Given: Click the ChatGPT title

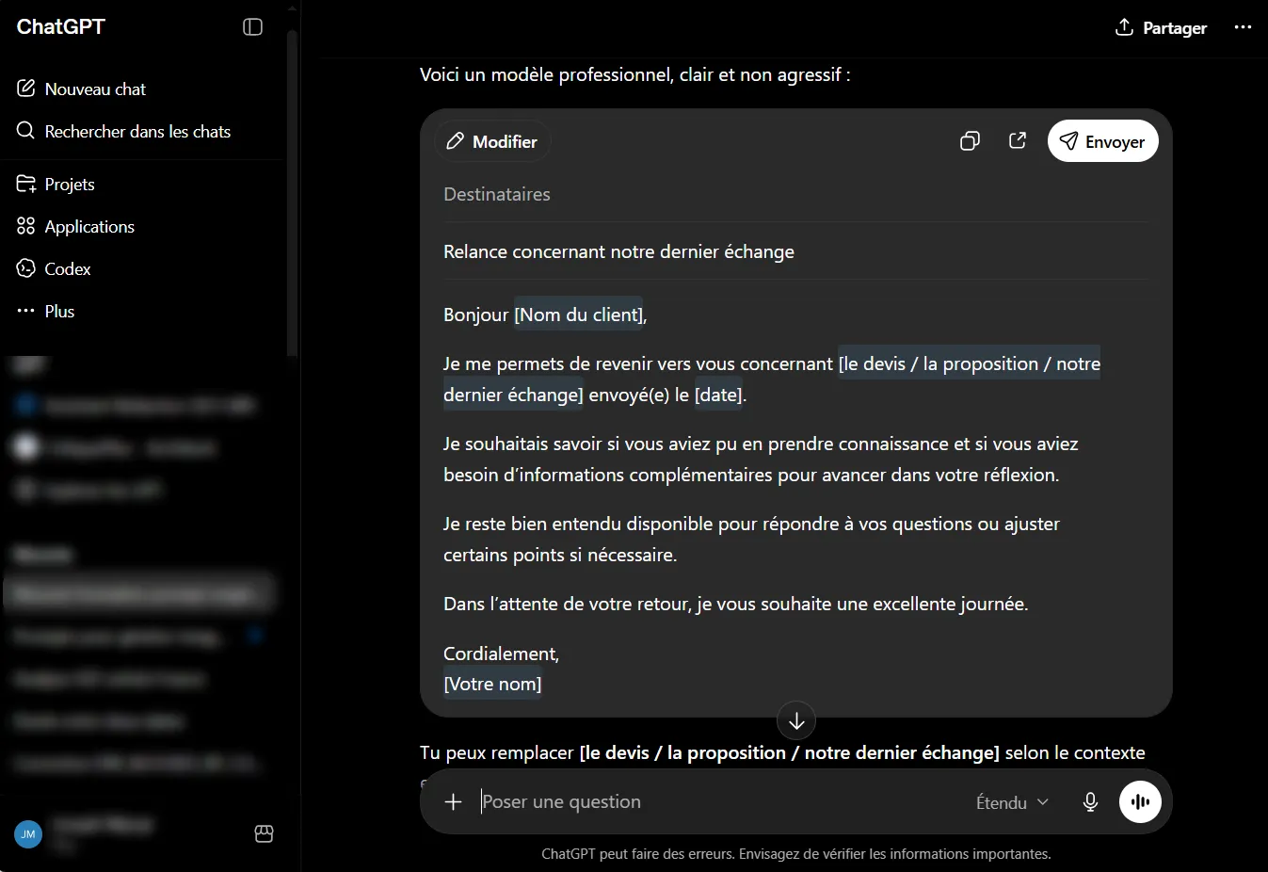Looking at the screenshot, I should pyautogui.click(x=61, y=26).
